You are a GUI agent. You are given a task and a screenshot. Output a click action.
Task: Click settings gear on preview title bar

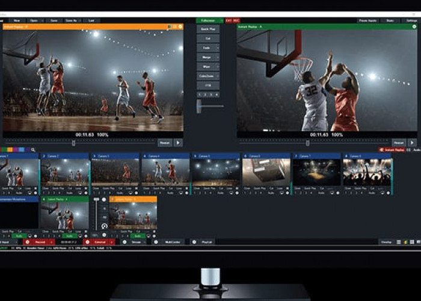[x=180, y=26]
